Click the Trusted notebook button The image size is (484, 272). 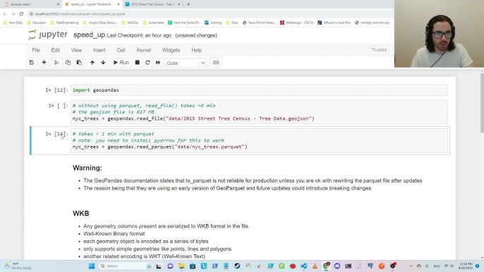tap(379, 50)
